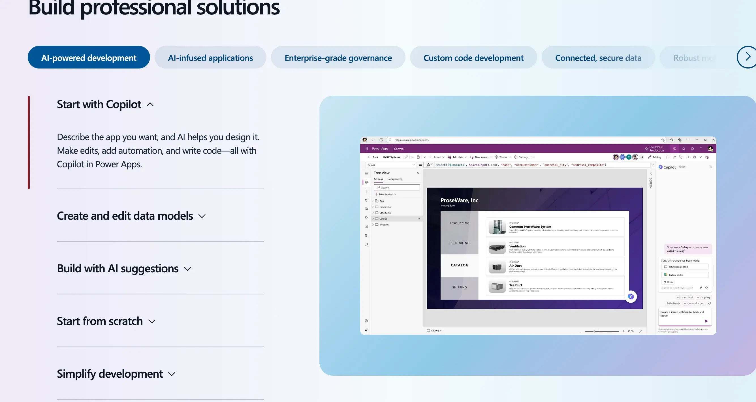Viewport: 756px width, 402px height.
Task: Click the thumbs up feedback icon
Action: pos(701,288)
